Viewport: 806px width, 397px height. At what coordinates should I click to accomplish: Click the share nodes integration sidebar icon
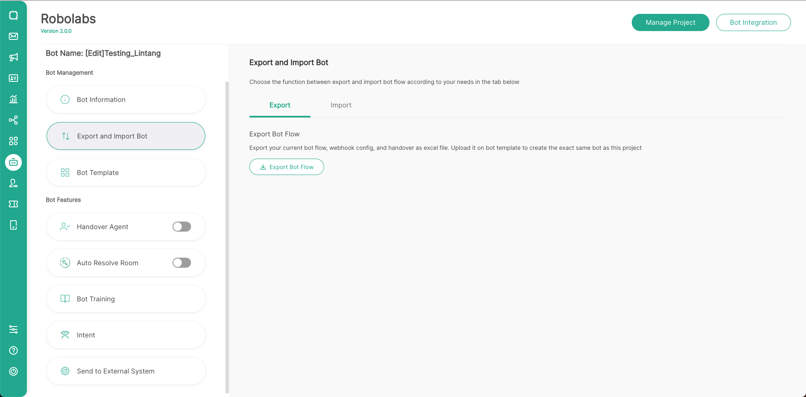[13, 120]
